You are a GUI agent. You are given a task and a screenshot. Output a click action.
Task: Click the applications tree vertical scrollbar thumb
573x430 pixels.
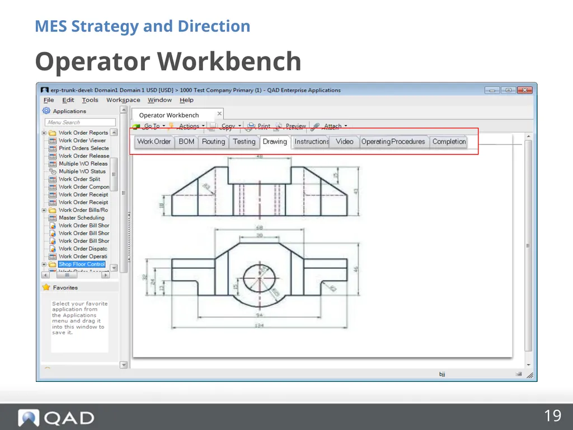tap(114, 175)
